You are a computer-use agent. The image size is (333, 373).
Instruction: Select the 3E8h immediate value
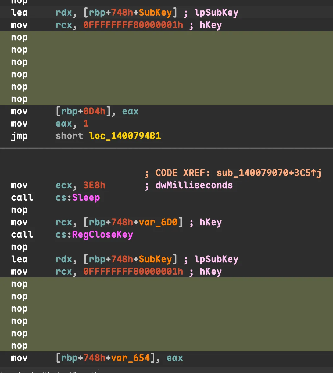(x=94, y=185)
